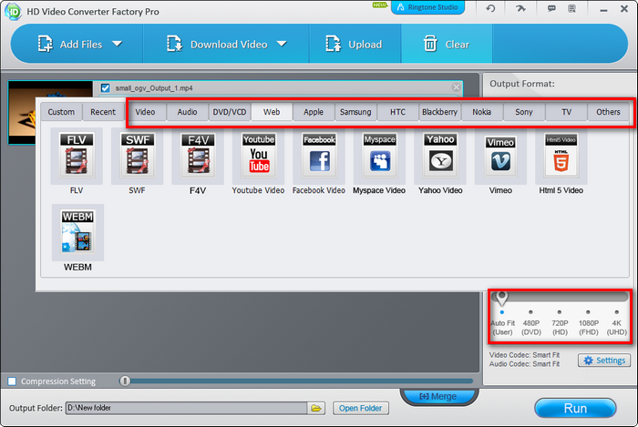638x427 pixels.
Task: Open the Samsung devices tab
Action: [x=355, y=112]
